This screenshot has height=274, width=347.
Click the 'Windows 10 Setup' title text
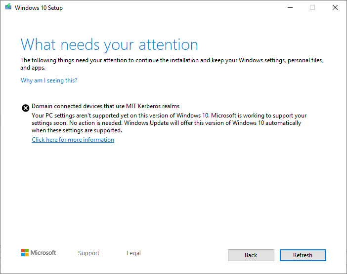(39, 8)
